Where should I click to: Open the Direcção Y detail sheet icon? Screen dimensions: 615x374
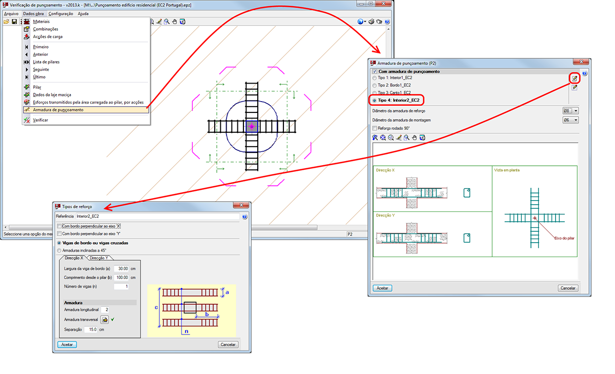tap(466, 238)
